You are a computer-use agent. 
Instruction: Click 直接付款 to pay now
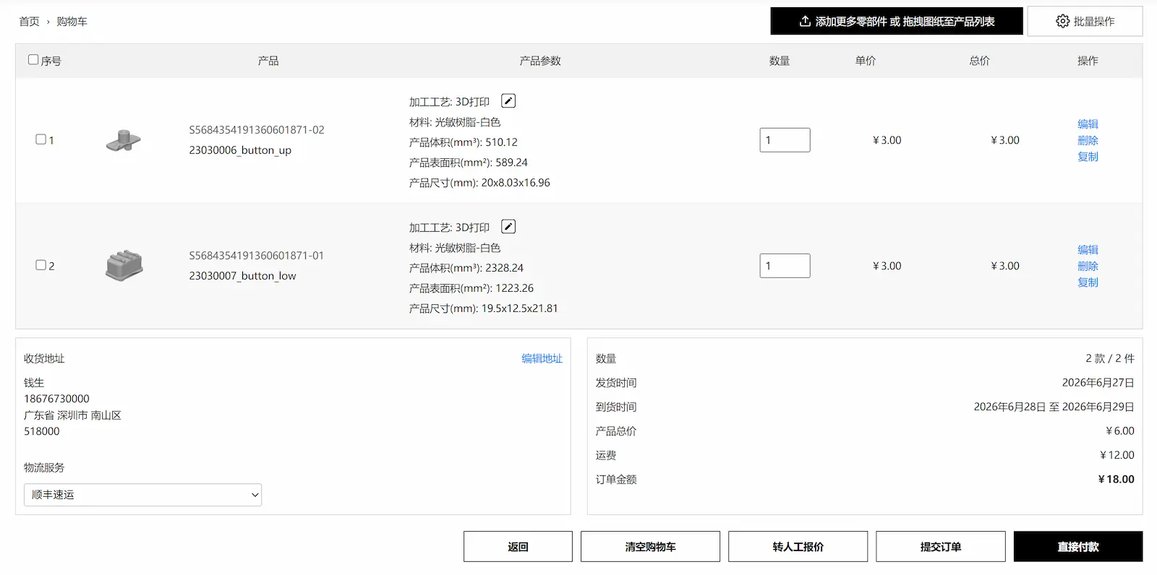[x=1078, y=547]
